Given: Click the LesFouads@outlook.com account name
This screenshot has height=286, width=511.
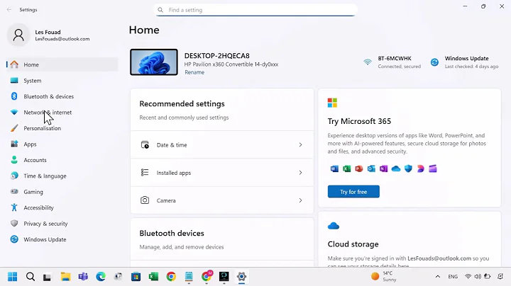Looking at the screenshot, I should tap(62, 39).
